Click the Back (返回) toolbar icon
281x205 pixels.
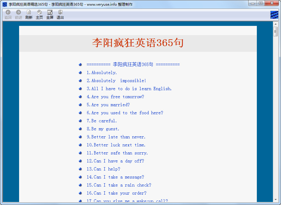[8, 15]
